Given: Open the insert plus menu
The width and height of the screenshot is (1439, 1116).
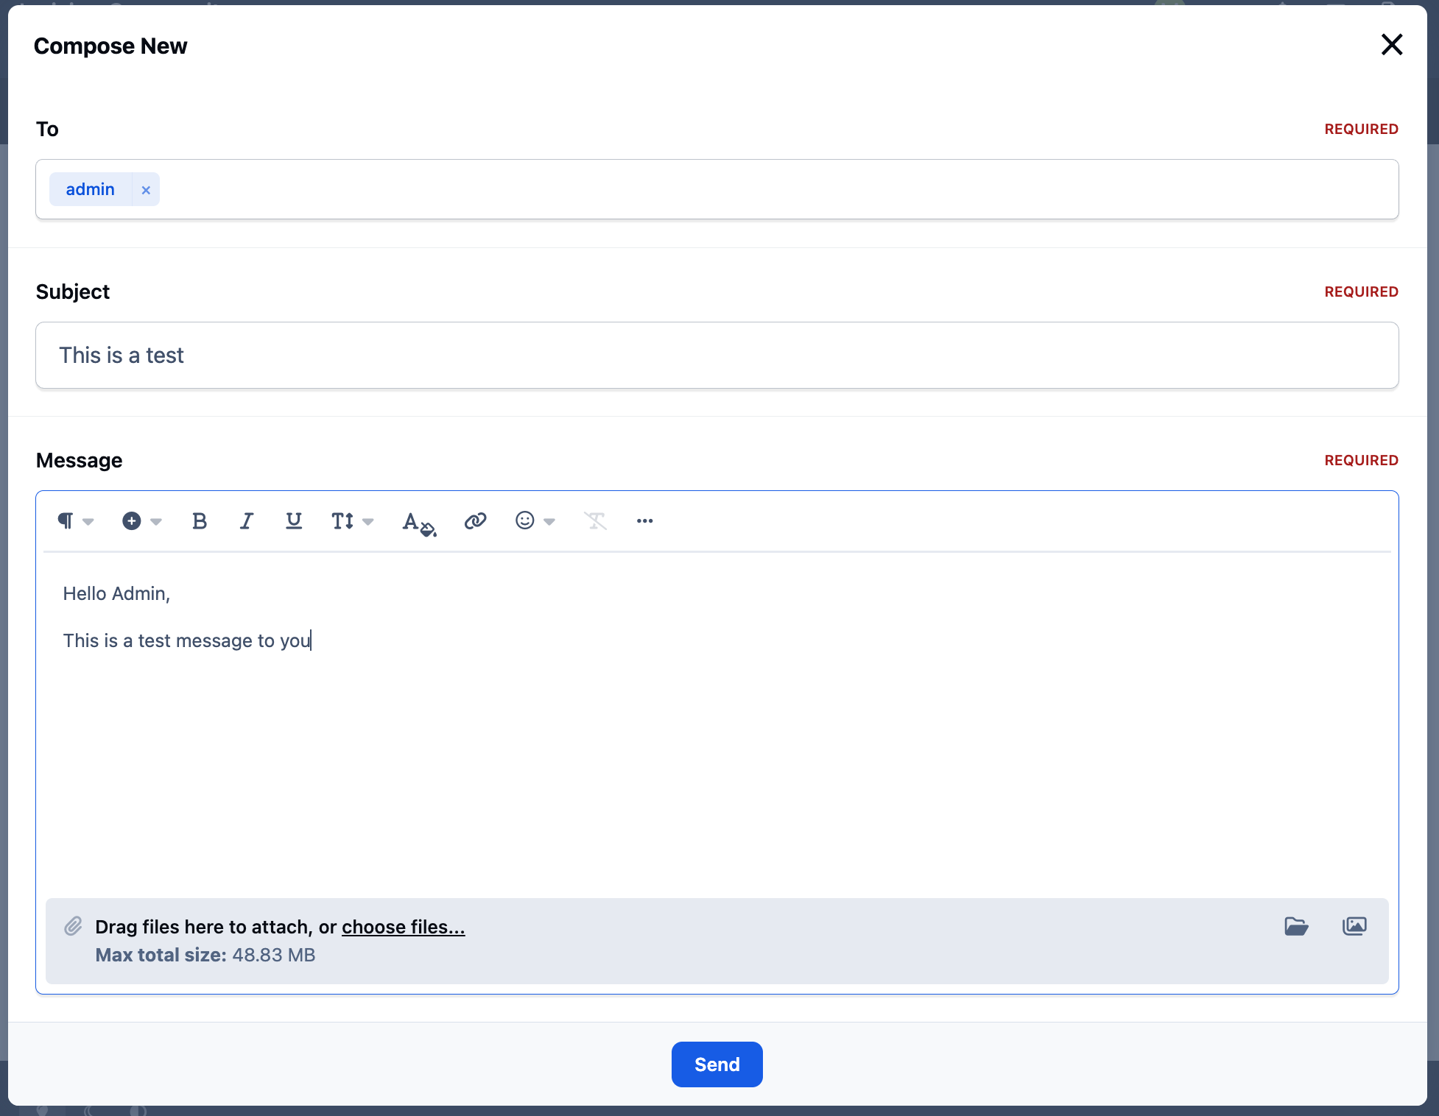Looking at the screenshot, I should [141, 521].
